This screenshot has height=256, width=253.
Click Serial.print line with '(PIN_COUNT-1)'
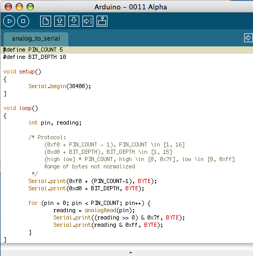pos(92,181)
